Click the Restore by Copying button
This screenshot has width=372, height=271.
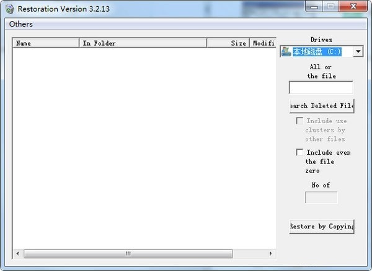click(322, 226)
